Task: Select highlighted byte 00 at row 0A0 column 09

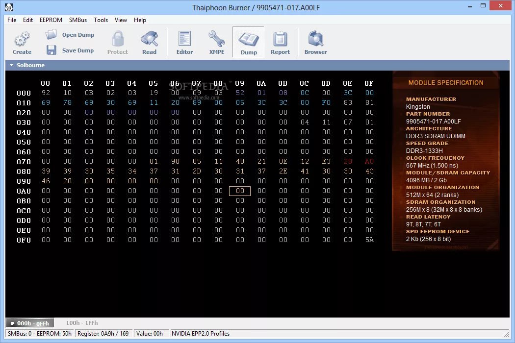Action: [240, 191]
